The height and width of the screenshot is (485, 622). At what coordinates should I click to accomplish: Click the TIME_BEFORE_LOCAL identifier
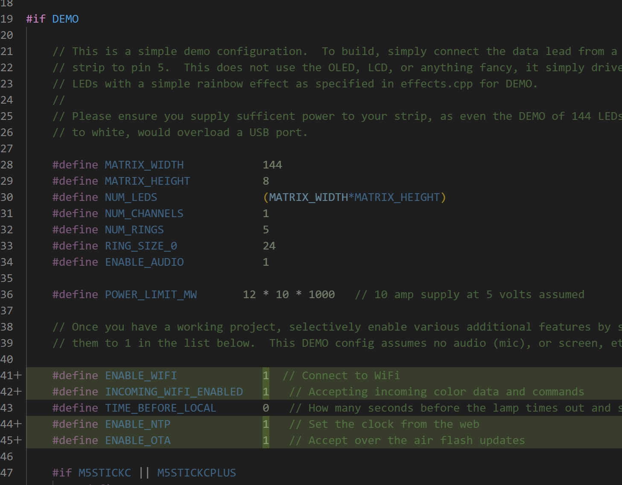click(x=161, y=408)
